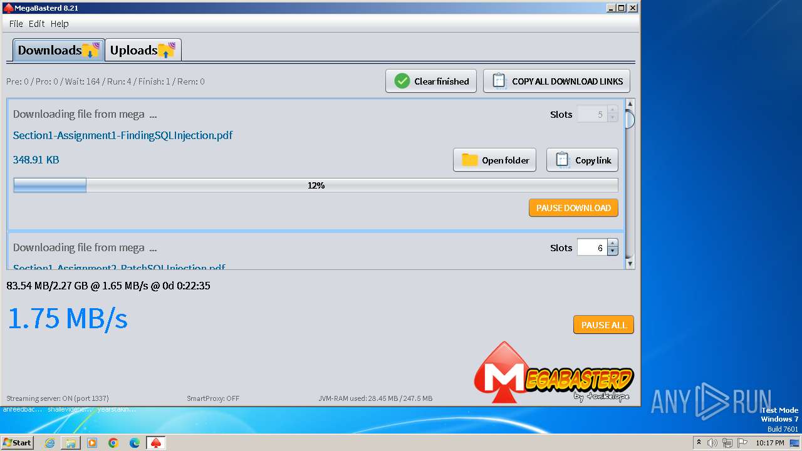Image resolution: width=802 pixels, height=451 pixels.
Task: Click SmartProxy: OFF status text
Action: coord(213,398)
